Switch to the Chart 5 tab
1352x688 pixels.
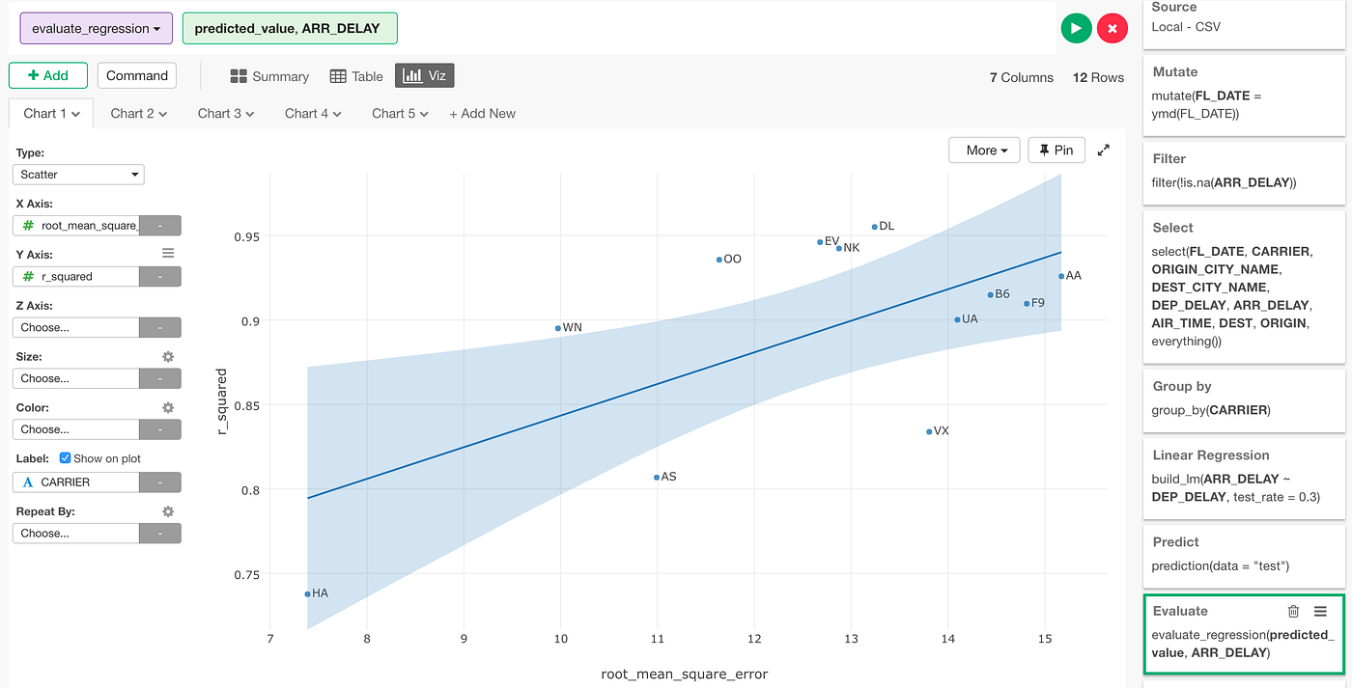[399, 113]
